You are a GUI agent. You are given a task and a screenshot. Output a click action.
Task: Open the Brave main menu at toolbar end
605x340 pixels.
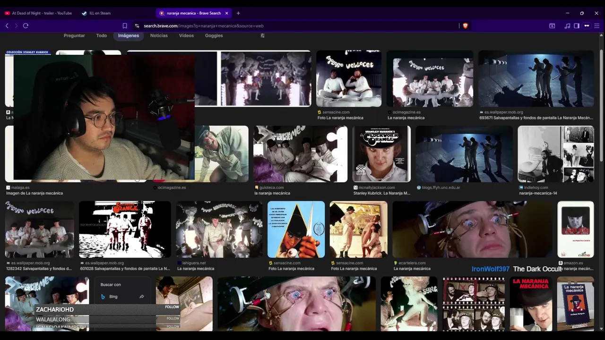tap(597, 26)
